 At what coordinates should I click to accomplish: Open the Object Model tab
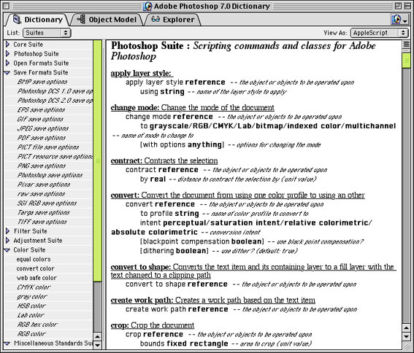[107, 20]
